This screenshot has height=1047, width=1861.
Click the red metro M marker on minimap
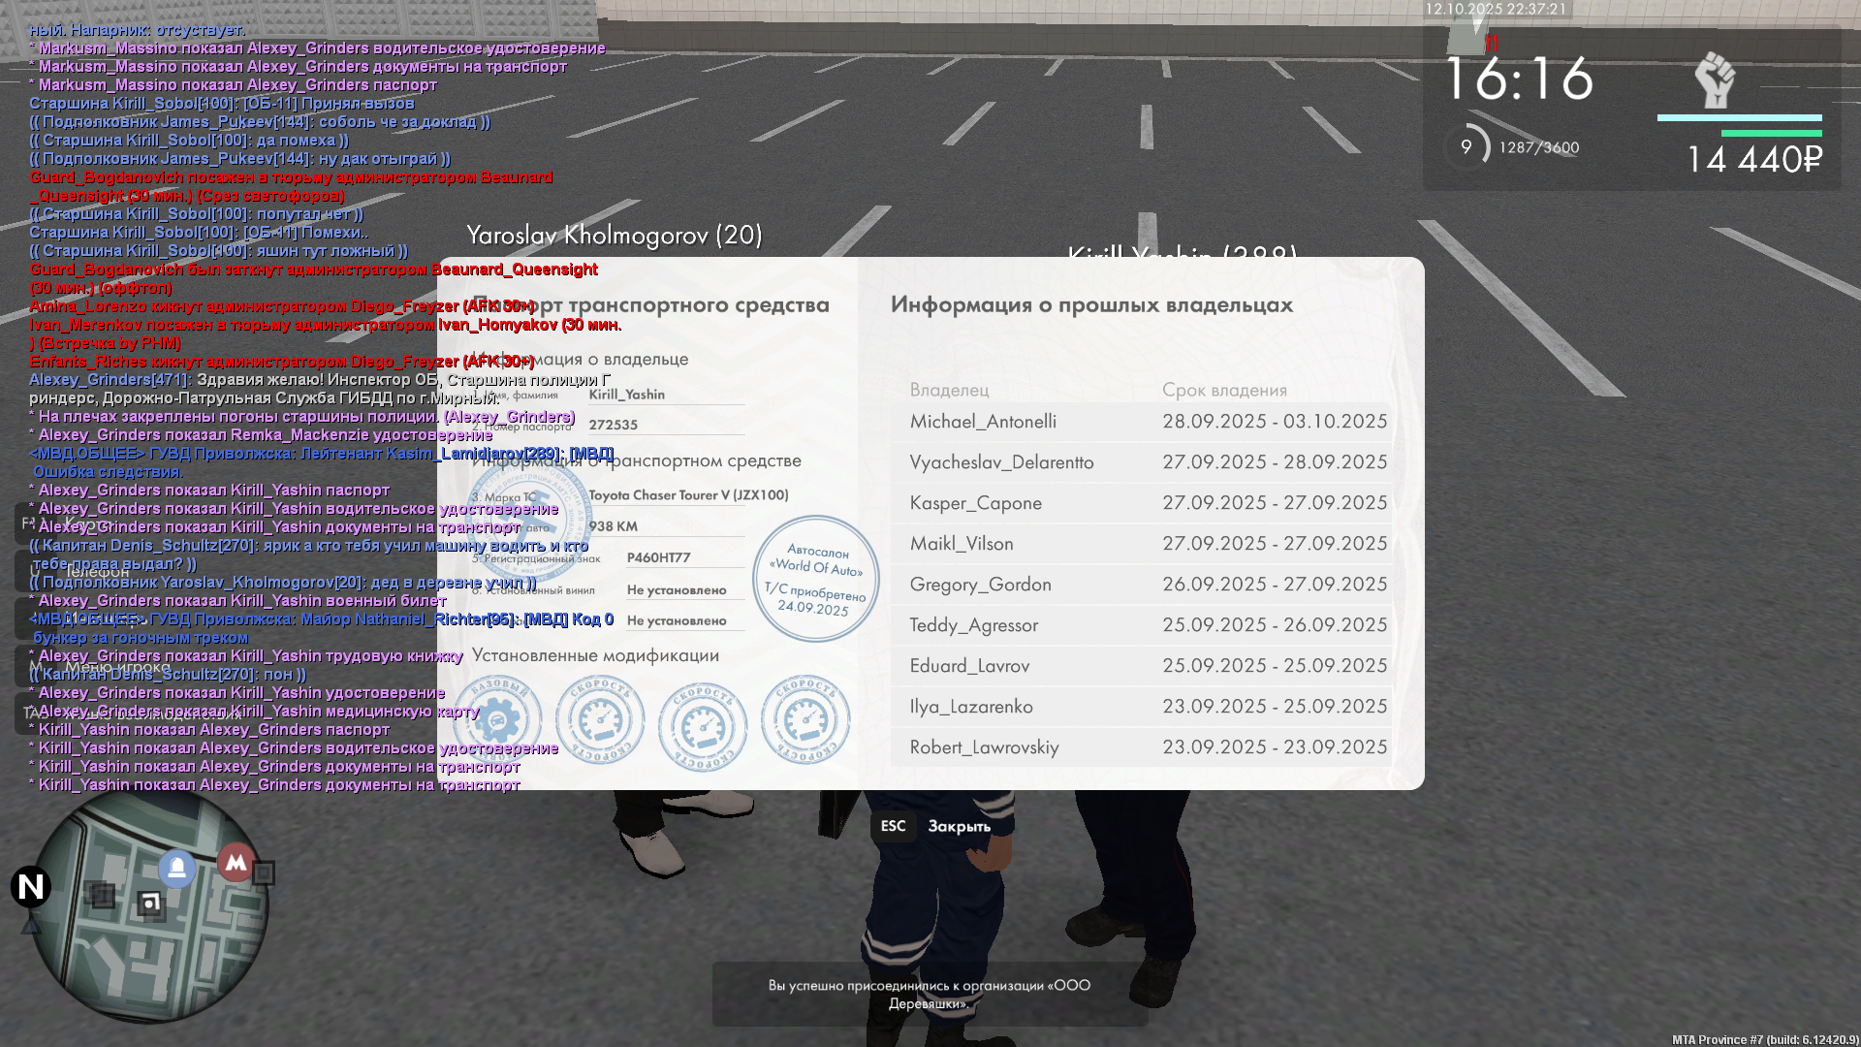pos(236,862)
